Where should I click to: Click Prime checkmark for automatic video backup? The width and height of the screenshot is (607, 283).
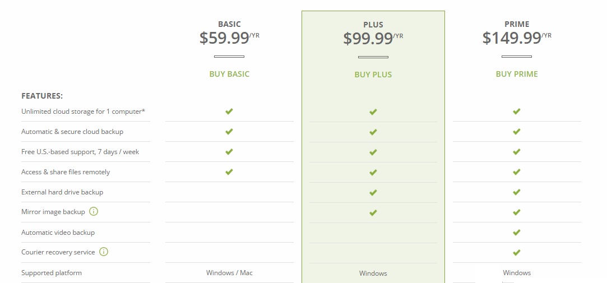(x=517, y=232)
